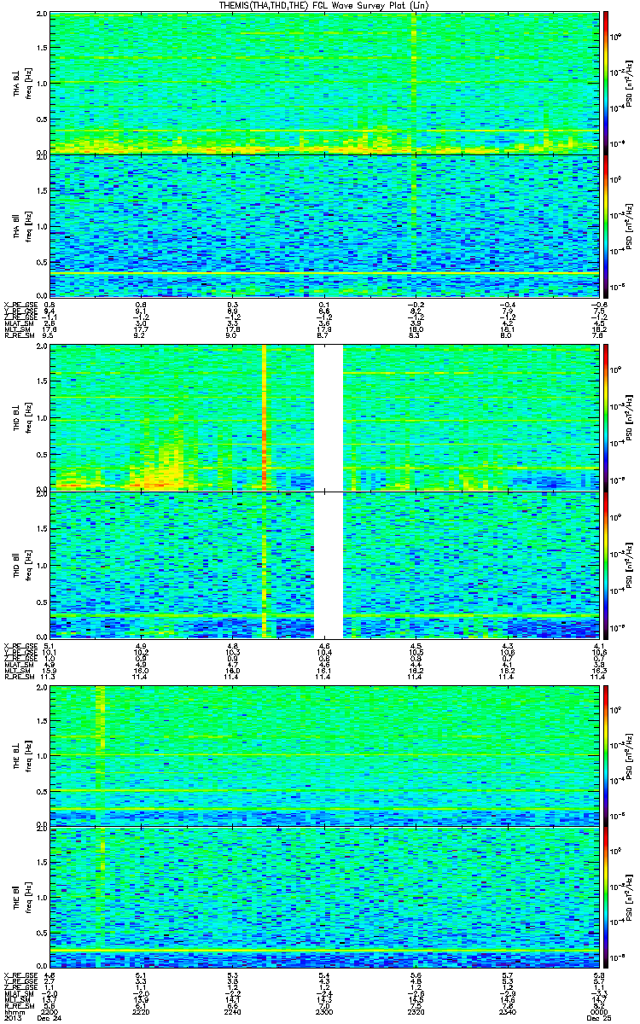640x1024 pixels.
Task: Click the Dec 24 date label
Action: click(x=50, y=1018)
